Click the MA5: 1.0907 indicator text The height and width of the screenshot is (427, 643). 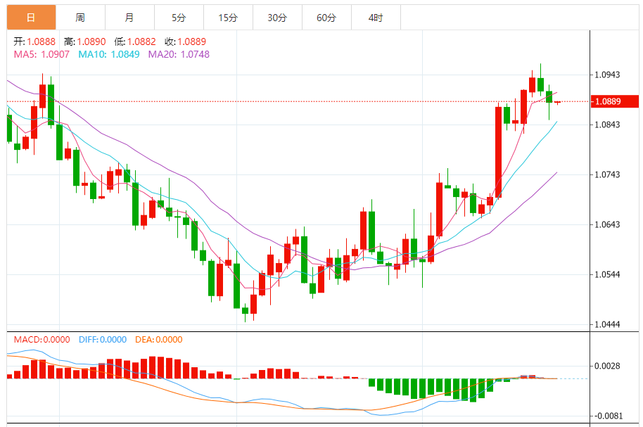pos(42,54)
